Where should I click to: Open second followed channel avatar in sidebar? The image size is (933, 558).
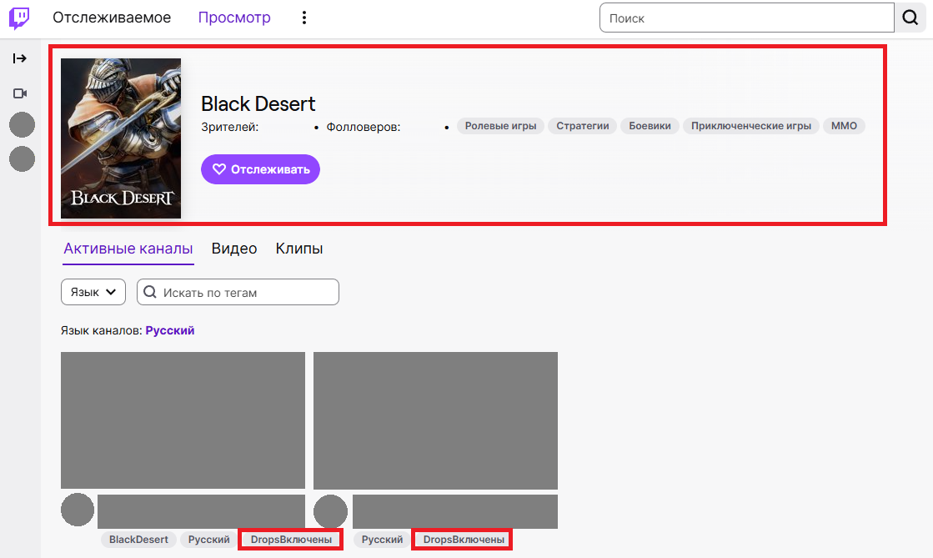[x=22, y=159]
